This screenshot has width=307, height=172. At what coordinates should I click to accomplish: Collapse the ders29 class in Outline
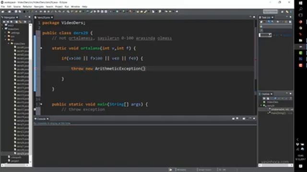coord(261,106)
